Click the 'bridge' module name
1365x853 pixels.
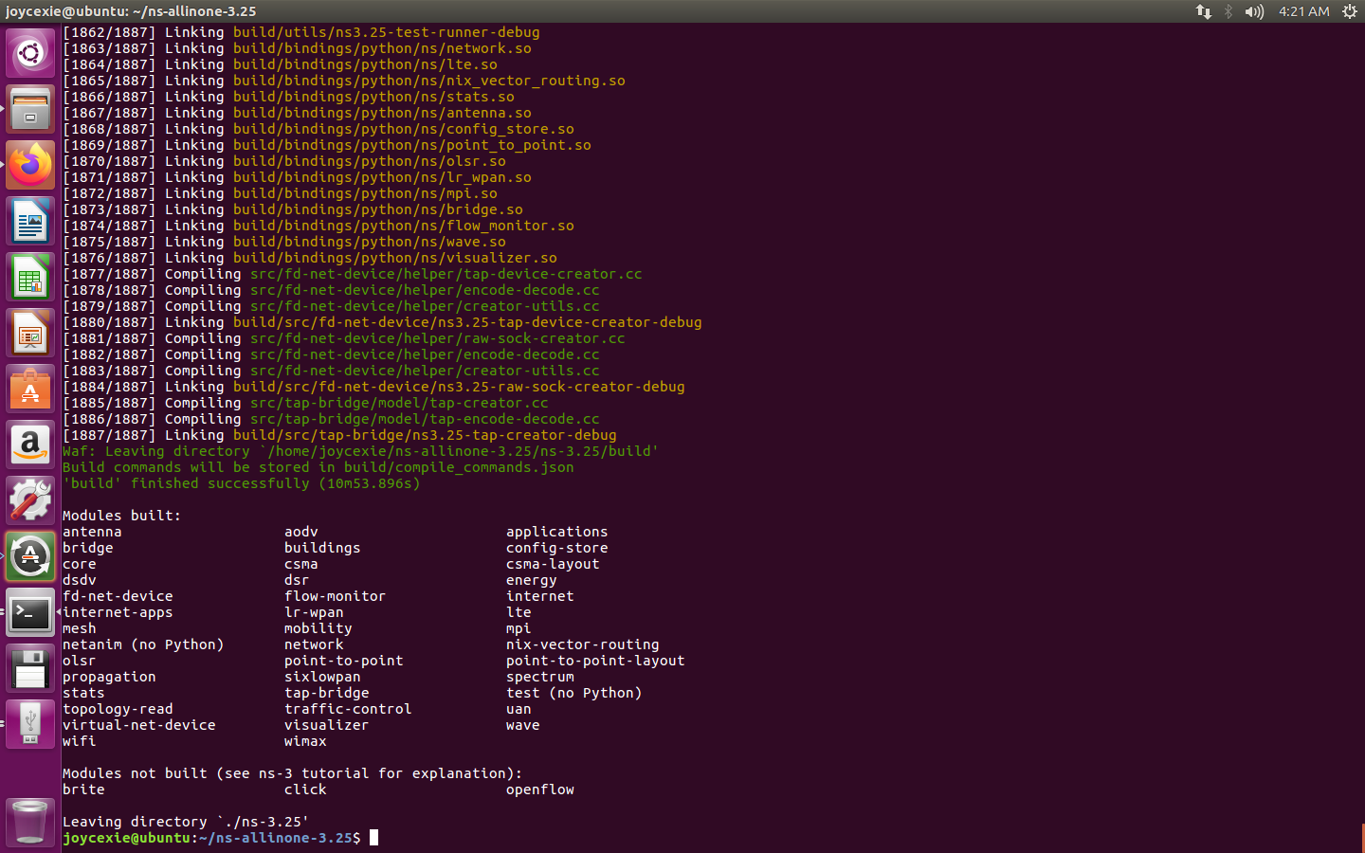coord(88,548)
